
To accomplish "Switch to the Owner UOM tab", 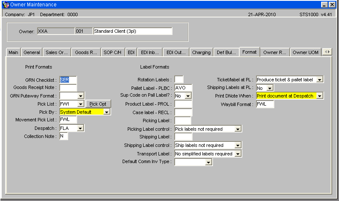I will click(305, 52).
